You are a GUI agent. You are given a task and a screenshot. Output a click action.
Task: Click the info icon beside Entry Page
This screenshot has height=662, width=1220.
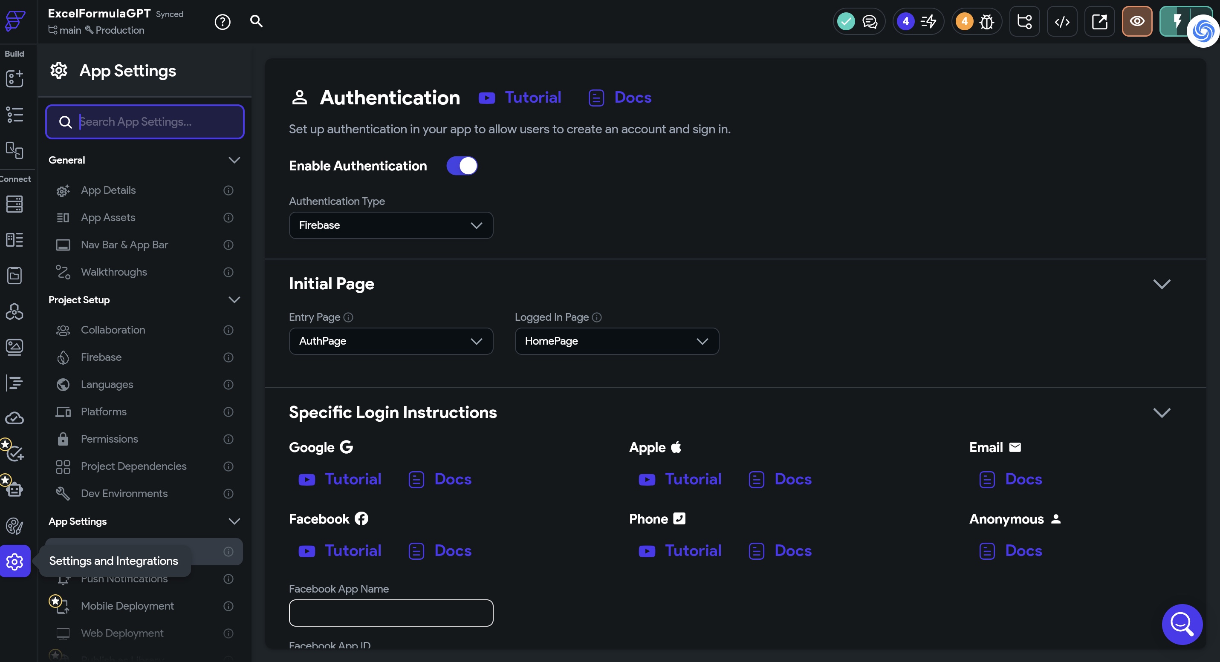(348, 317)
